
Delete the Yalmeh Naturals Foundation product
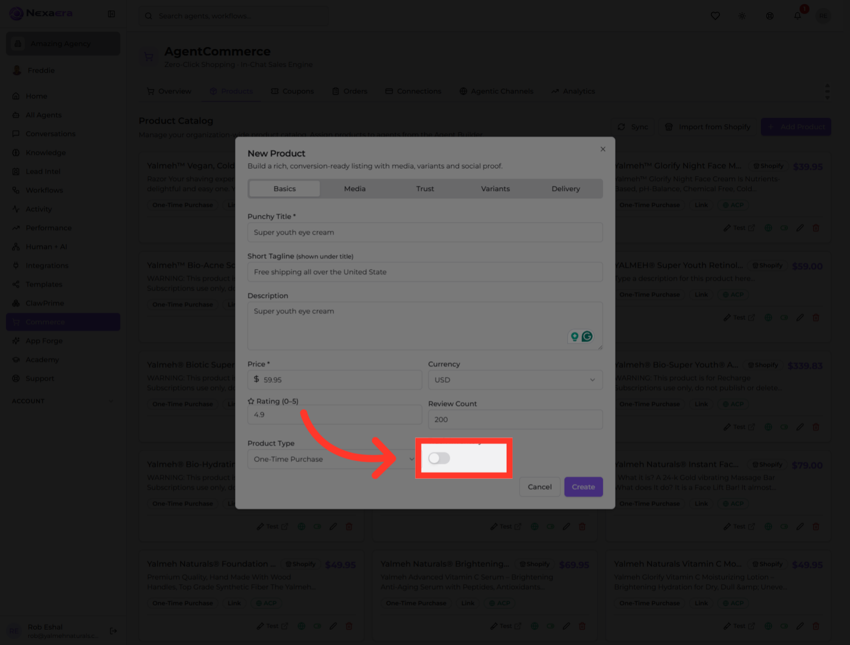(x=349, y=626)
